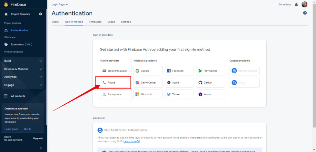316x152 pixels.
Task: Open the Settings tab
Action: [126, 22]
